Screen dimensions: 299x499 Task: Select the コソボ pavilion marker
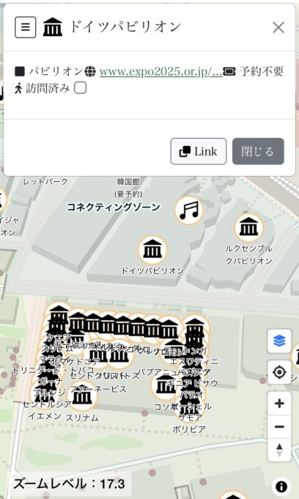(165, 385)
